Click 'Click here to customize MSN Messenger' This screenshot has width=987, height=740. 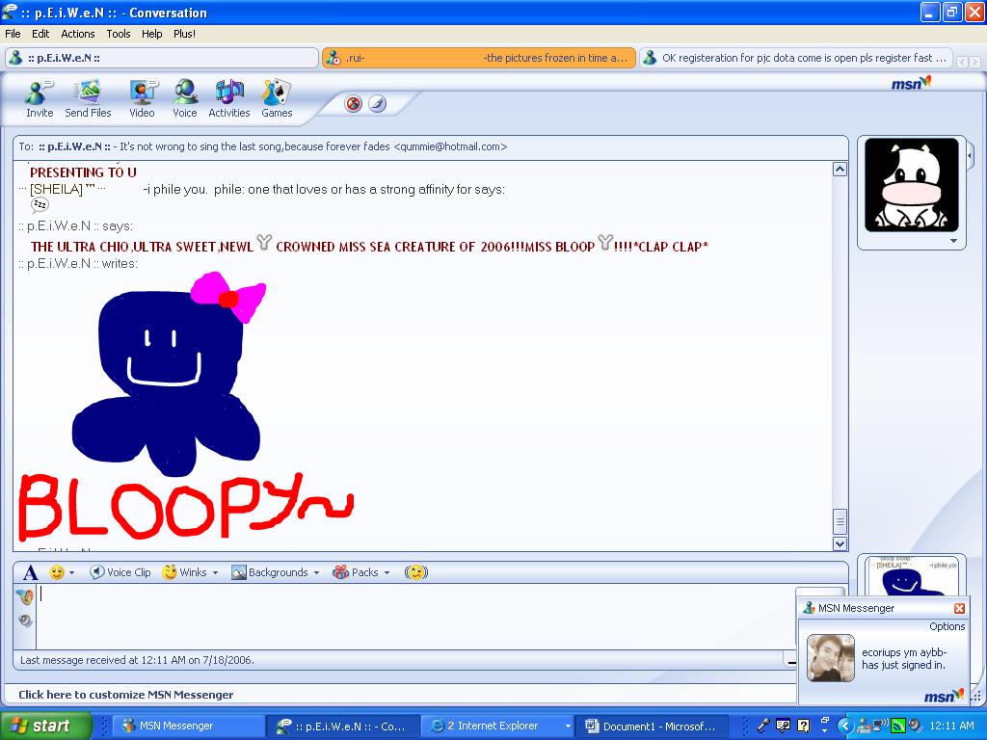pyautogui.click(x=126, y=695)
